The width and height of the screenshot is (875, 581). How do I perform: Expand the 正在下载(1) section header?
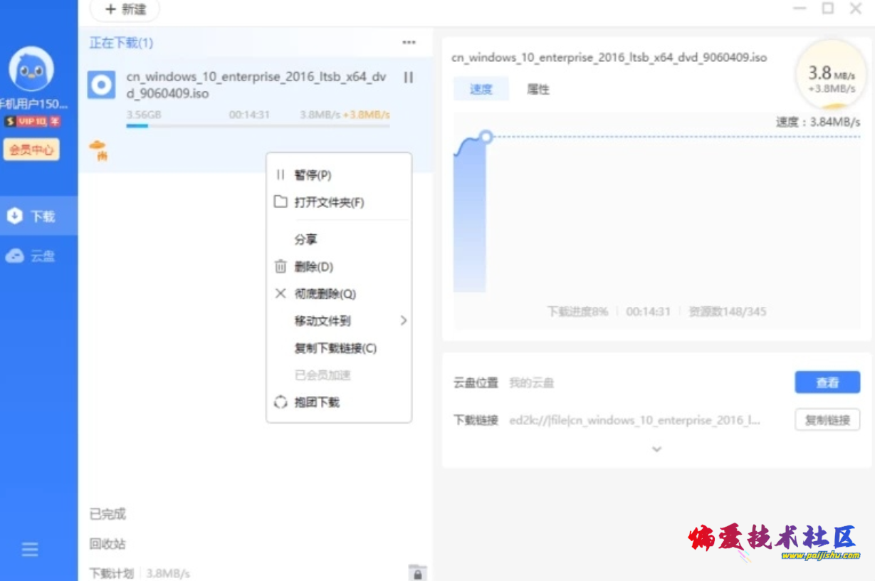click(x=121, y=43)
